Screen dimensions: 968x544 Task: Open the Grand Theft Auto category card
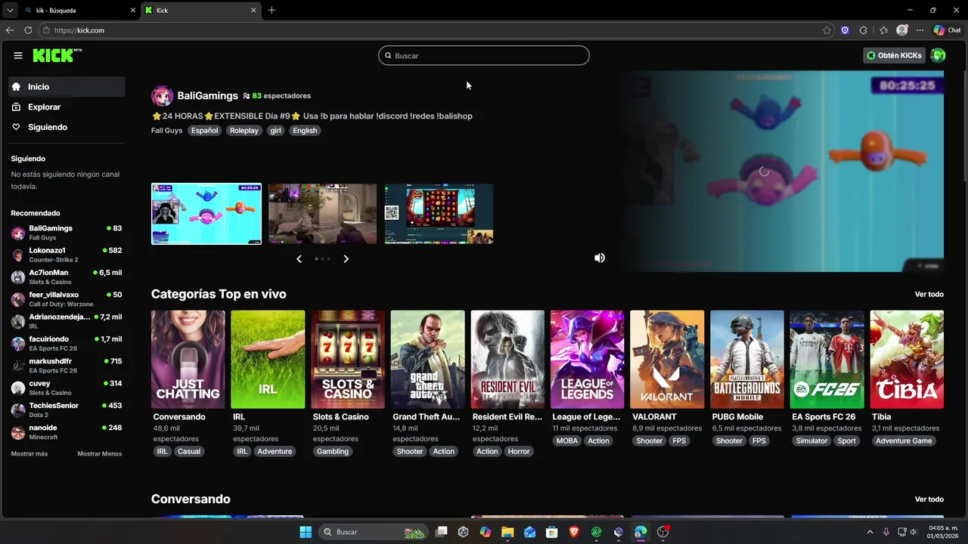427,360
